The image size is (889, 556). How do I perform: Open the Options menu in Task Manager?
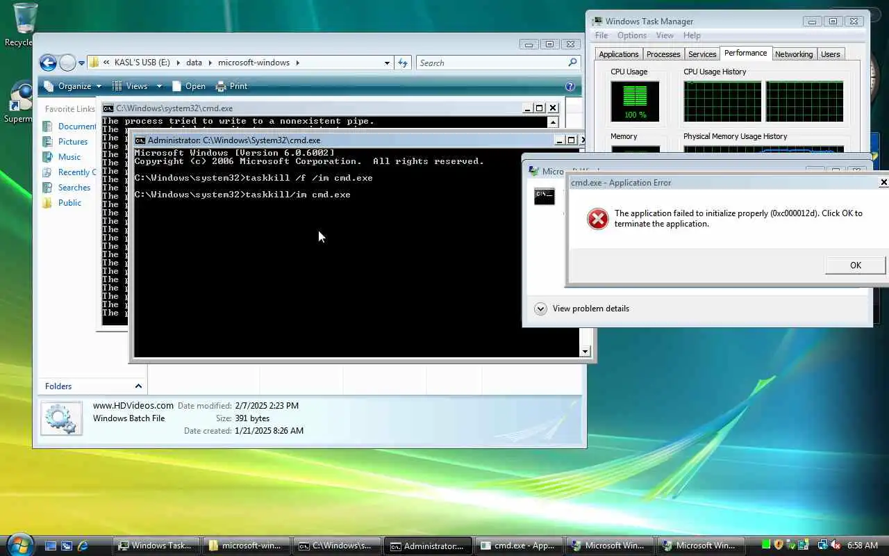click(632, 35)
